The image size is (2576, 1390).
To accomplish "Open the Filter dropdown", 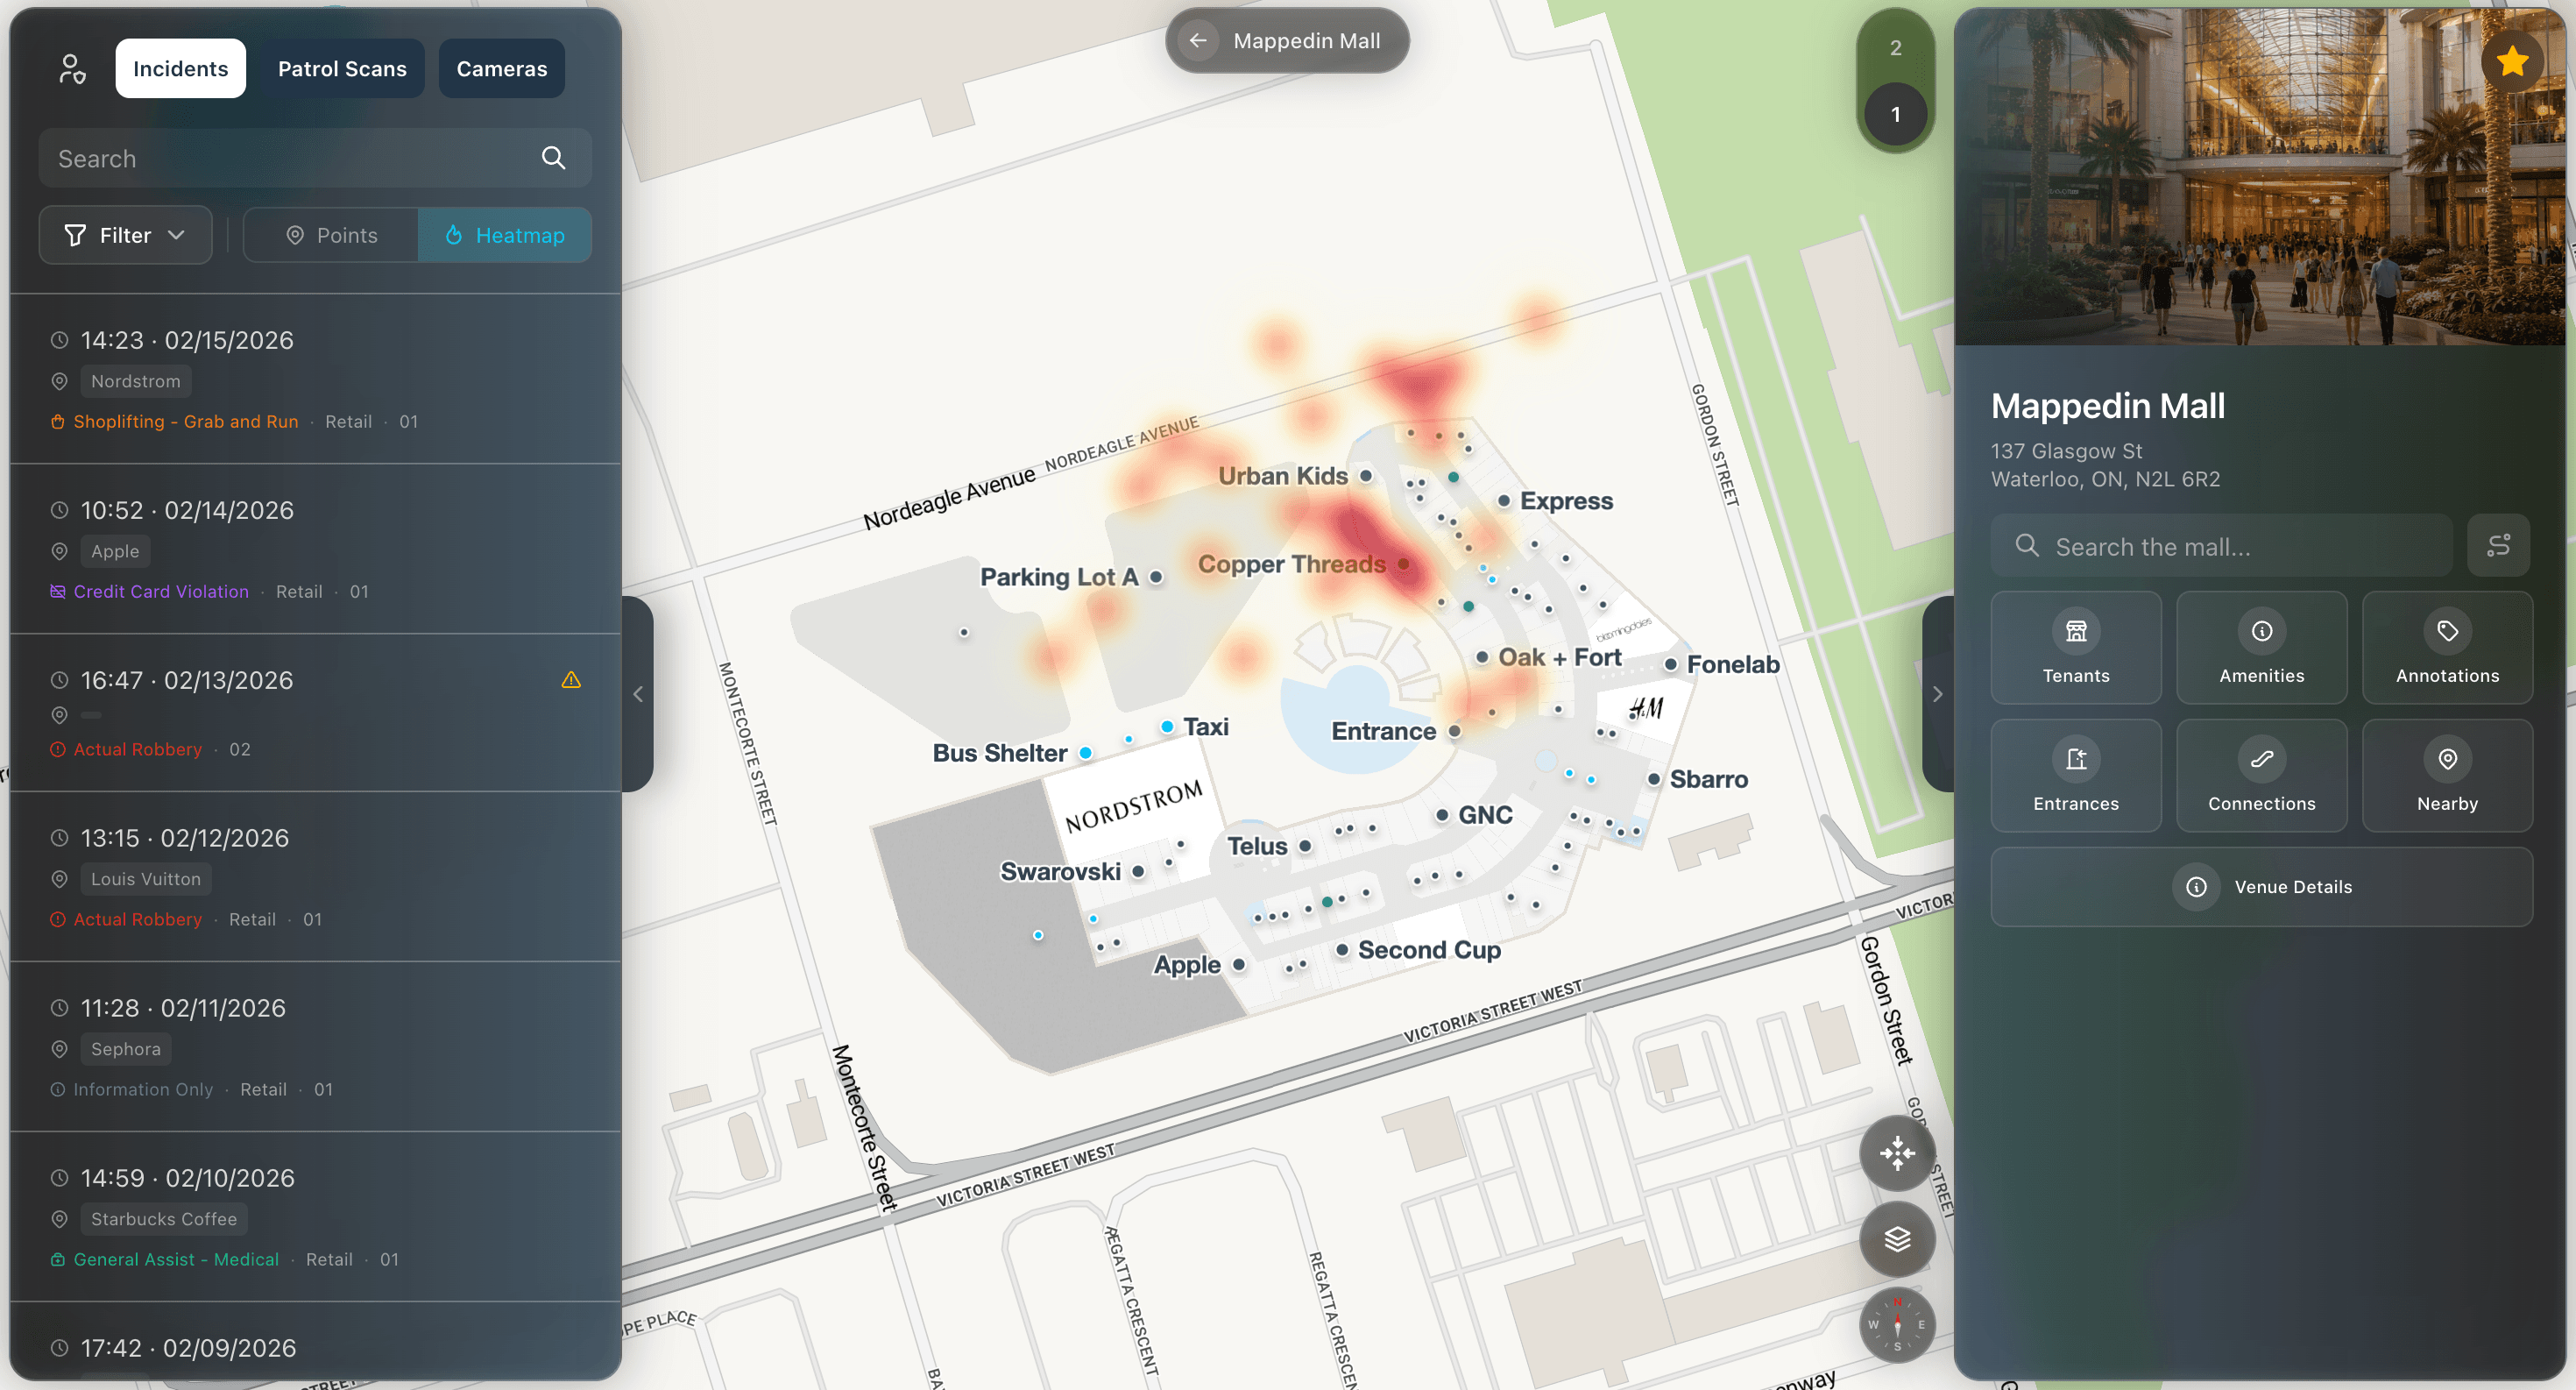I will (124, 235).
